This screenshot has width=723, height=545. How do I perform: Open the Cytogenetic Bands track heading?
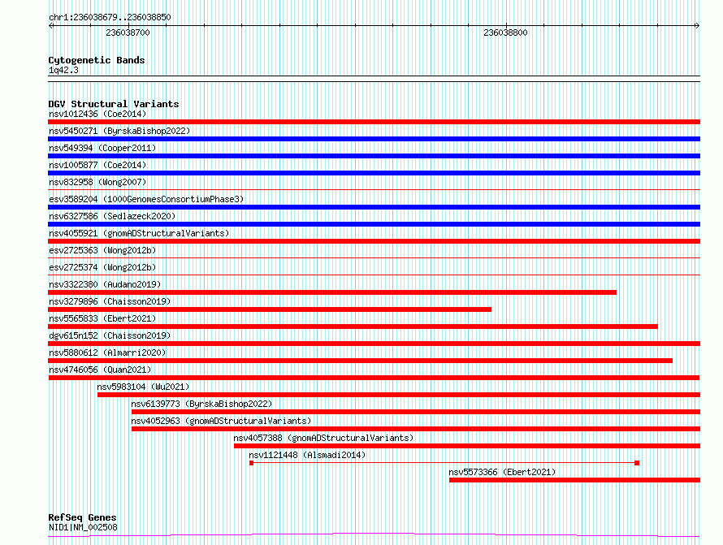click(x=97, y=60)
